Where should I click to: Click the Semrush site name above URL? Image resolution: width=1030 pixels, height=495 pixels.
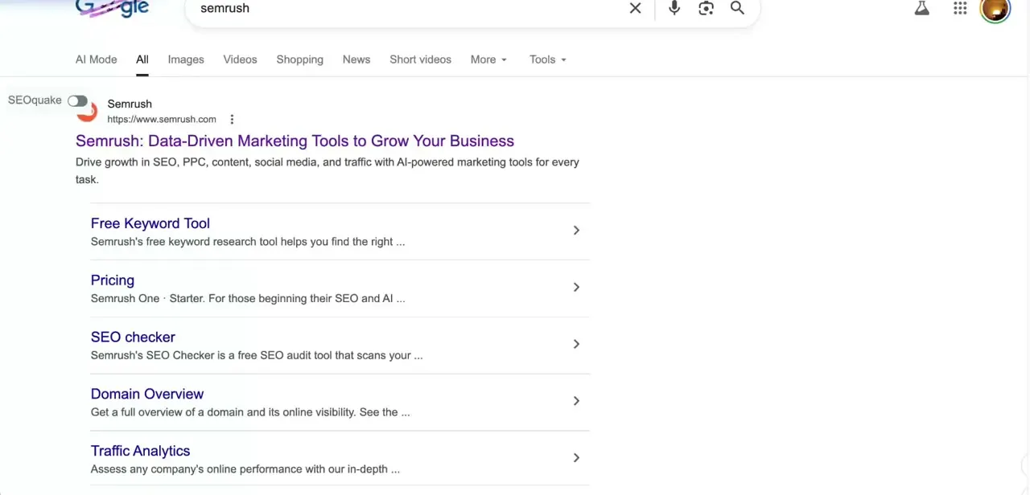click(130, 104)
